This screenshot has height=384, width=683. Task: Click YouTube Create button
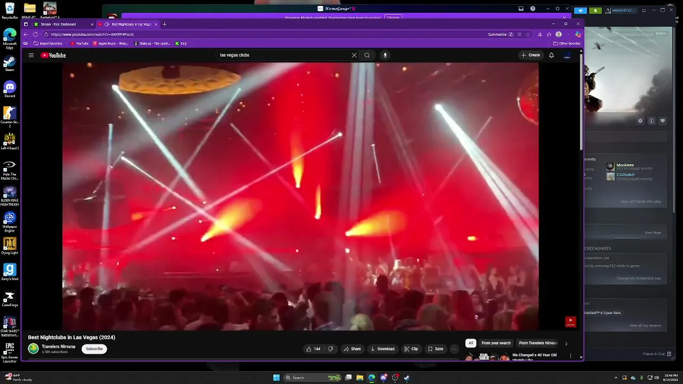click(x=531, y=55)
